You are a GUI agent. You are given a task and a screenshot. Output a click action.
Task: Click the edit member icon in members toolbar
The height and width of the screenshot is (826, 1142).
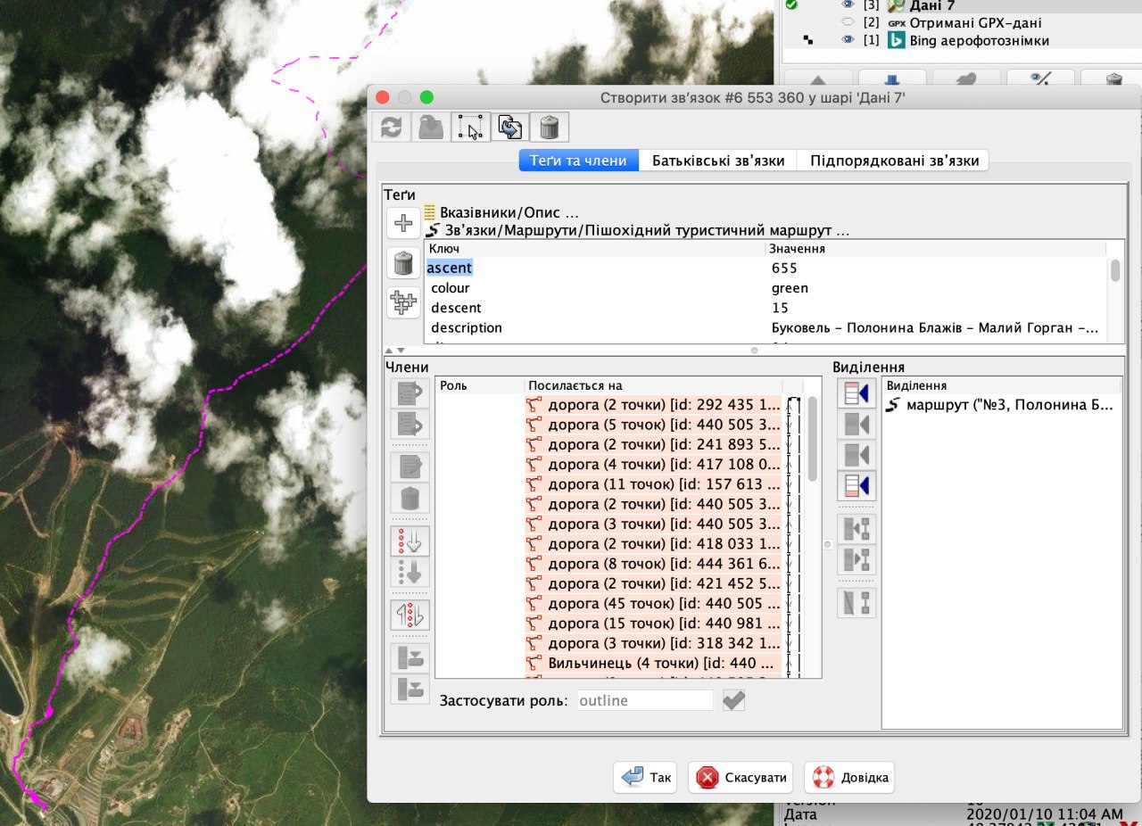coord(410,467)
